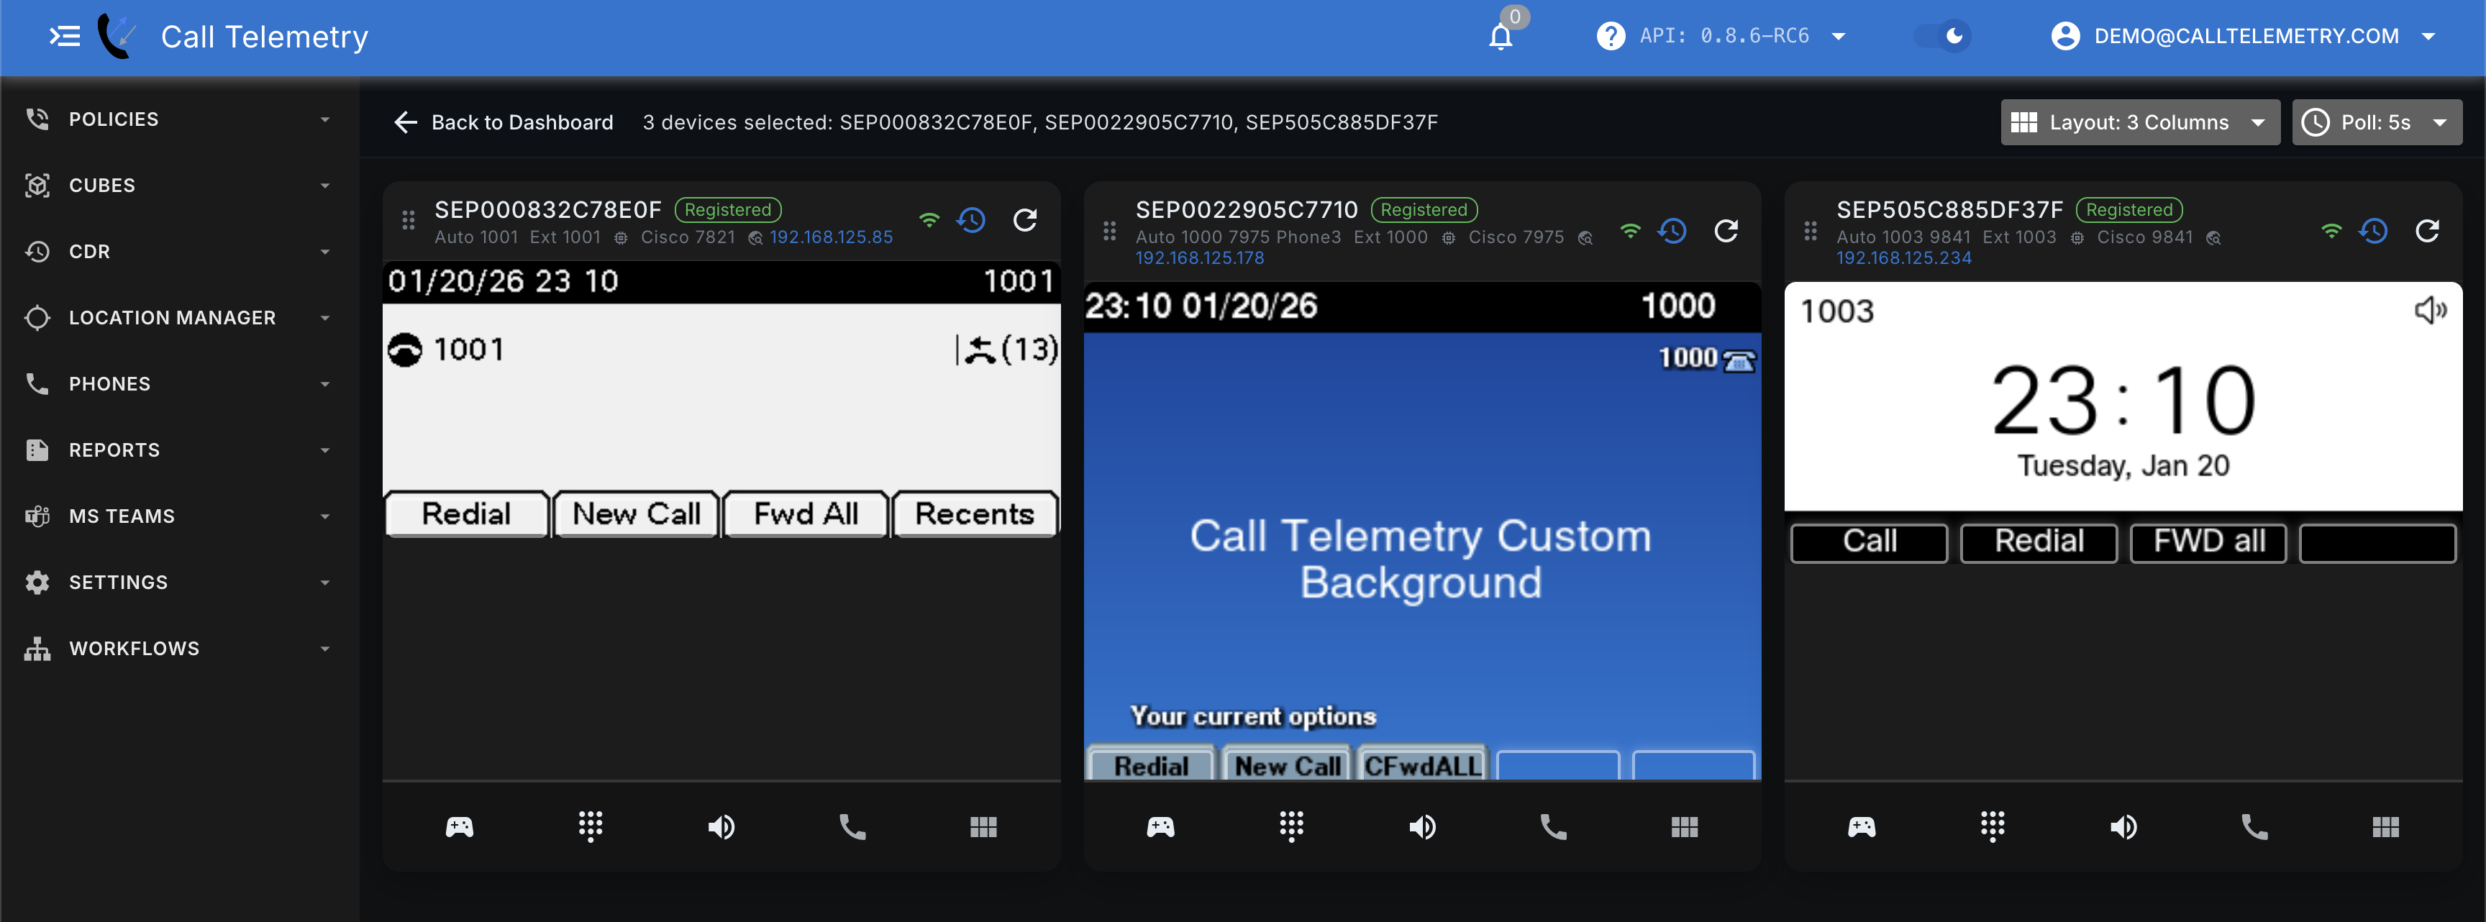Expand the MS Teams menu

point(180,516)
